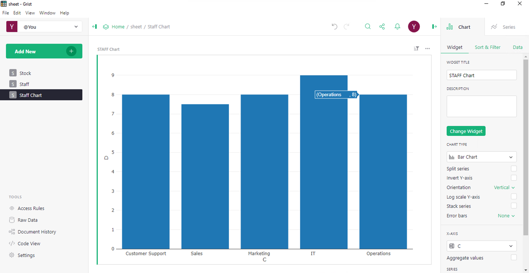Screen dimensions: 529x273
Task: Enable the Stack series checkbox
Action: 514,206
